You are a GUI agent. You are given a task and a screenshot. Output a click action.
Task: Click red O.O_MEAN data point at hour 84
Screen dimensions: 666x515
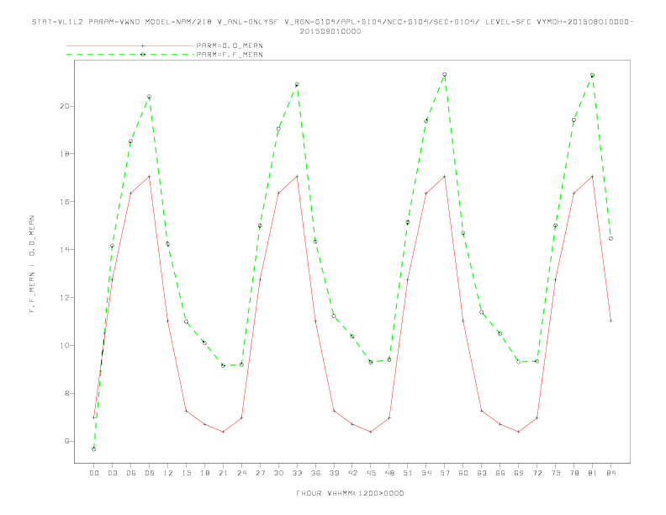(x=610, y=321)
